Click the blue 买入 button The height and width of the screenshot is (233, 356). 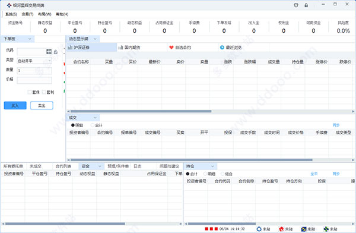point(15,106)
